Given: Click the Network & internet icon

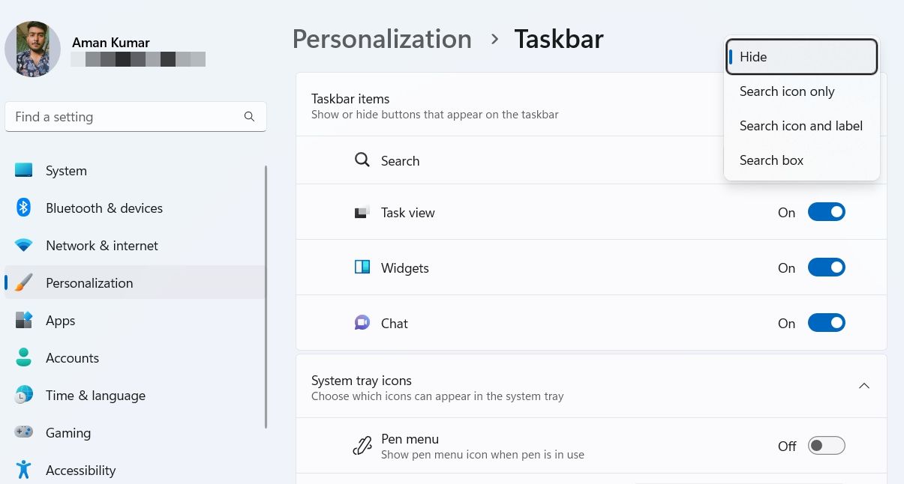Looking at the screenshot, I should pos(23,245).
